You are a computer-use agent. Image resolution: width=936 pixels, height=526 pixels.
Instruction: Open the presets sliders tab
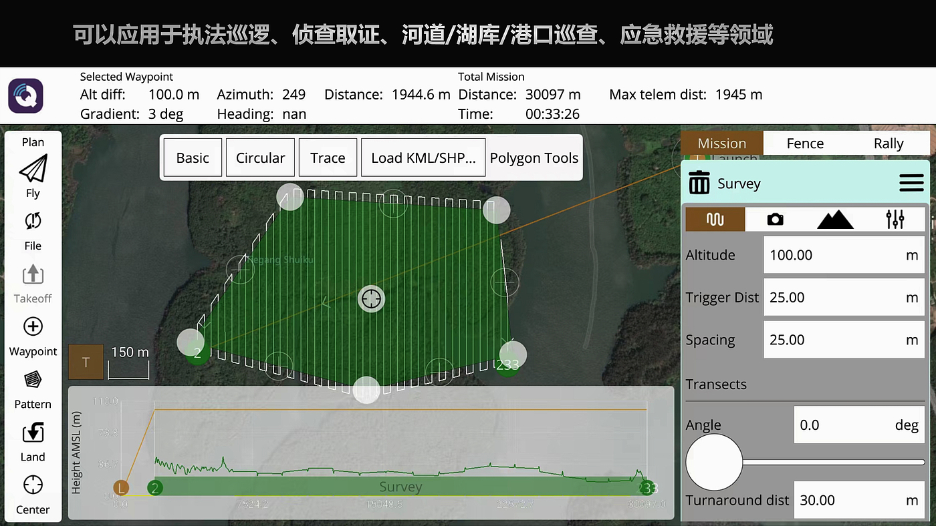[895, 219]
